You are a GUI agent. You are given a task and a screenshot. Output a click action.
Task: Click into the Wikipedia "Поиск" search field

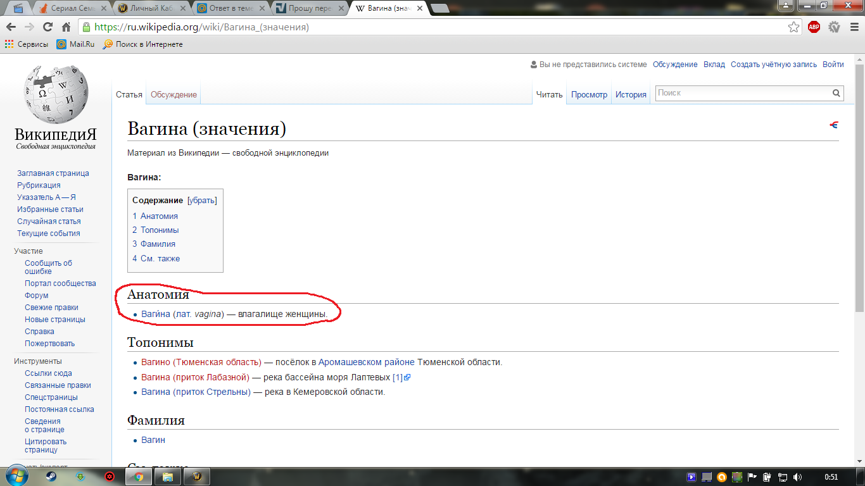click(x=741, y=93)
